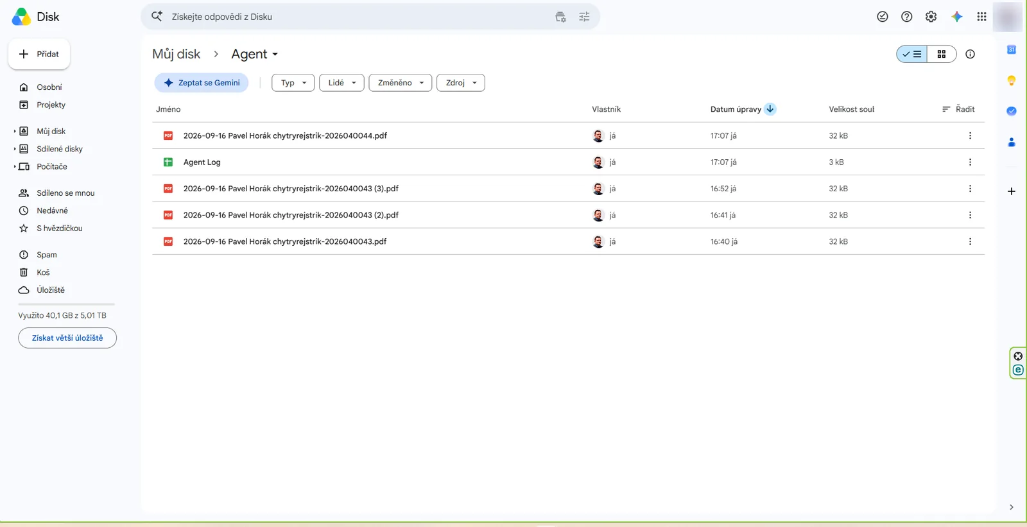Navigate to Můj disk breadcrumb
1027x527 pixels.
[176, 54]
